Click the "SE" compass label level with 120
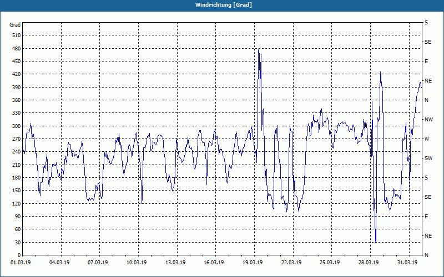 (x=428, y=197)
